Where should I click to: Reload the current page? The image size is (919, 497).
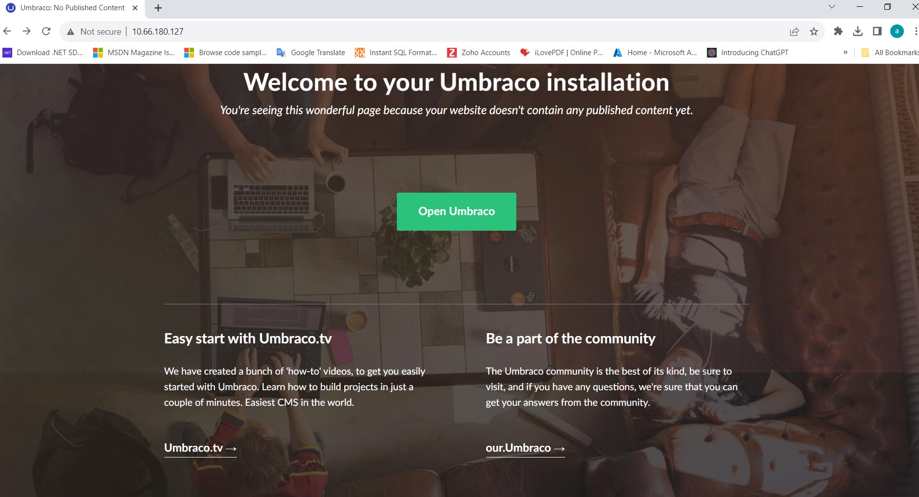pos(46,31)
